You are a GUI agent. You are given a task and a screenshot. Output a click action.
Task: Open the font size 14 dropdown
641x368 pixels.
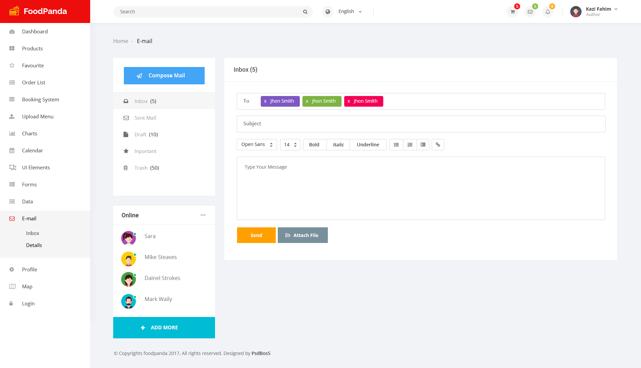[290, 145]
